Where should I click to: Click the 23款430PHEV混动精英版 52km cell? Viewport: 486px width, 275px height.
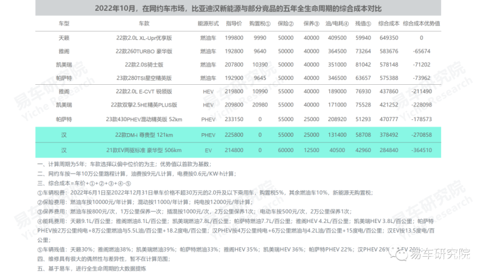point(143,119)
